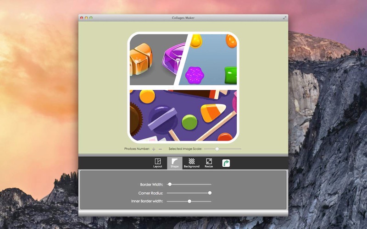Open the Layout tool
Image resolution: width=367 pixels, height=229 pixels.
tap(157, 163)
